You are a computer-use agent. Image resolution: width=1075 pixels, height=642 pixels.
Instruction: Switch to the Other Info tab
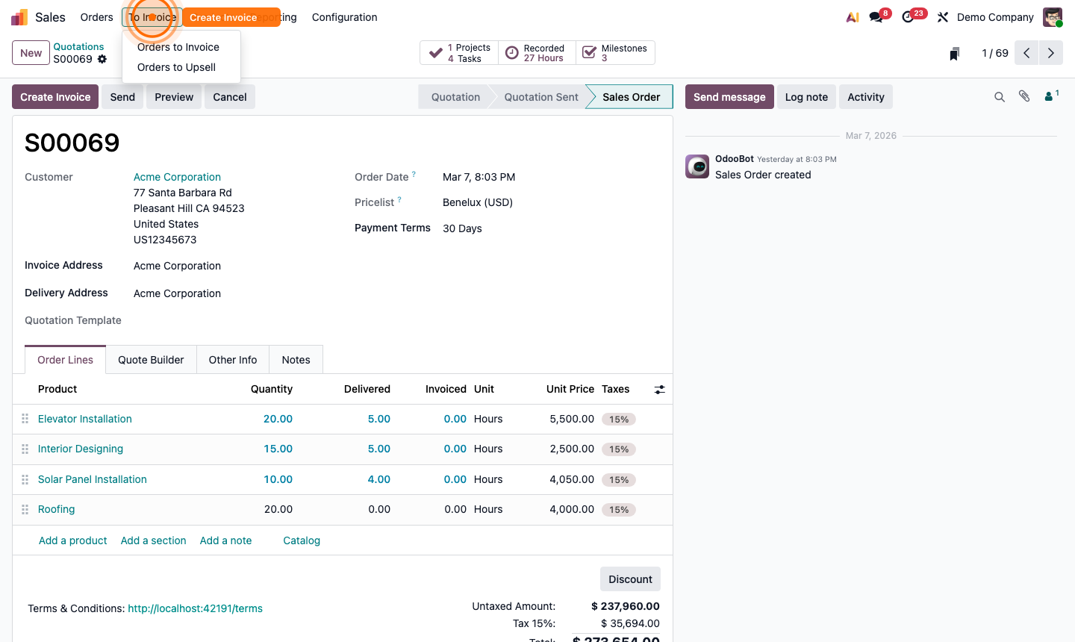coord(232,359)
